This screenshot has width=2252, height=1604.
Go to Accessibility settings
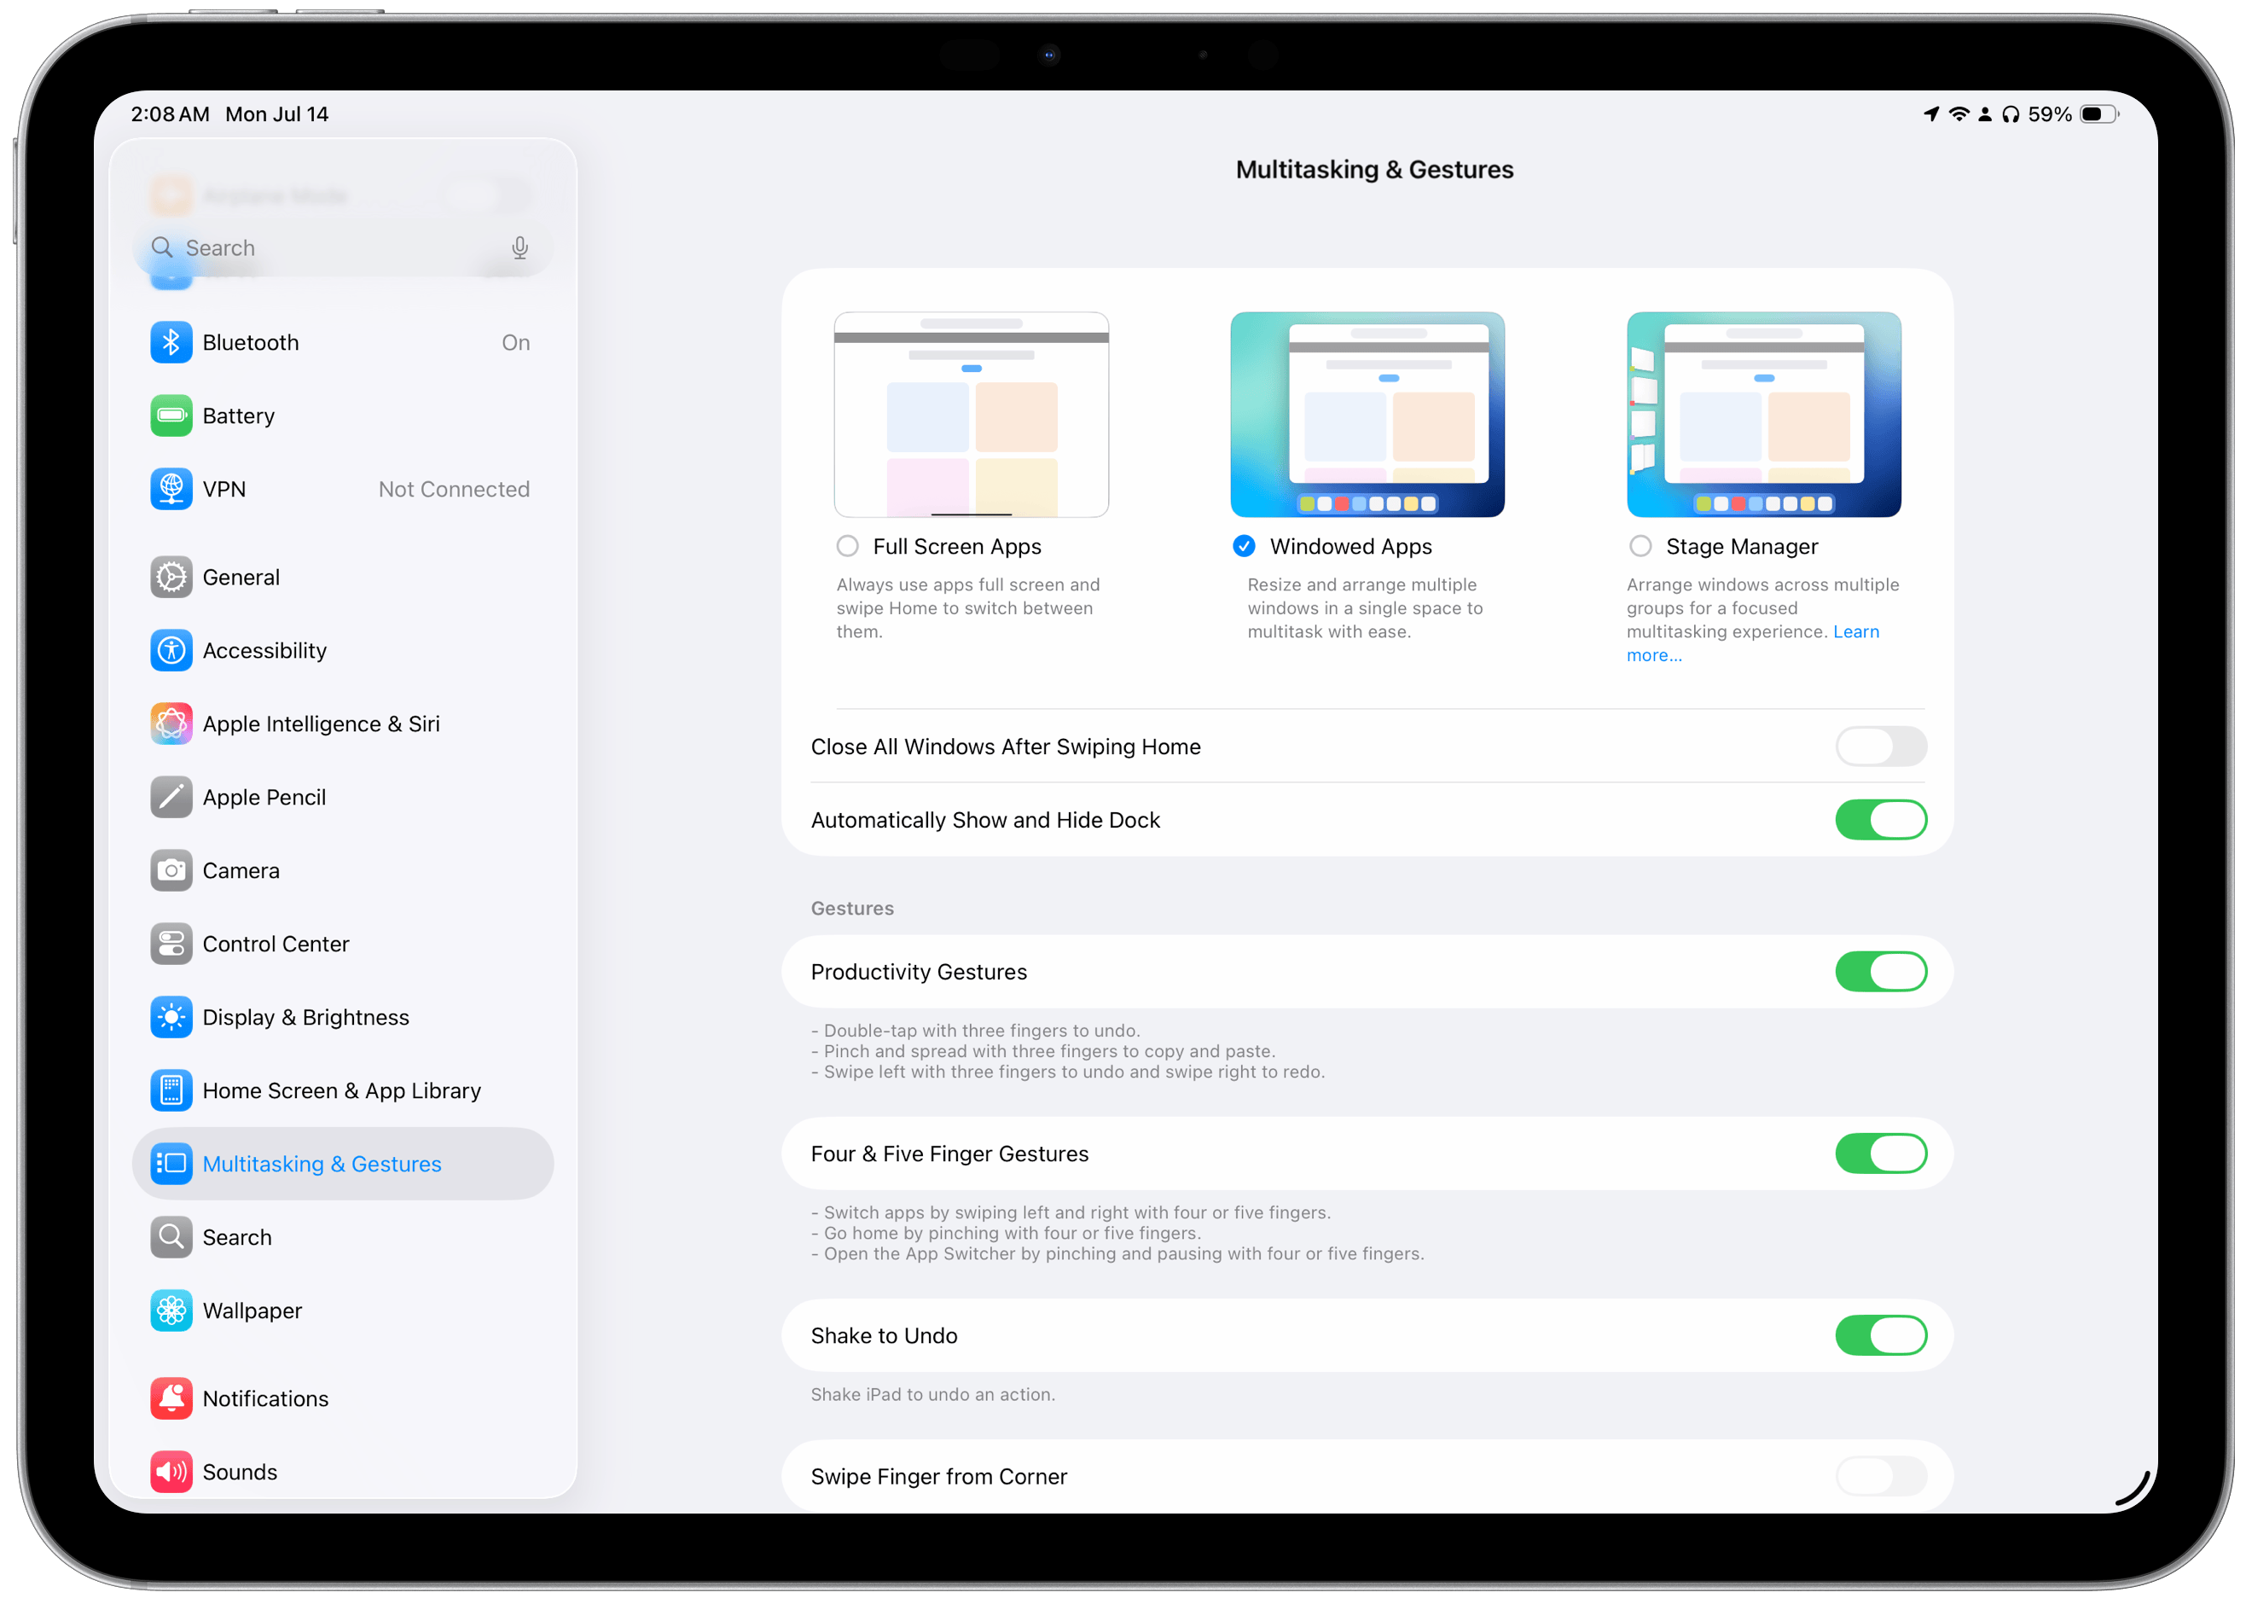(343, 651)
